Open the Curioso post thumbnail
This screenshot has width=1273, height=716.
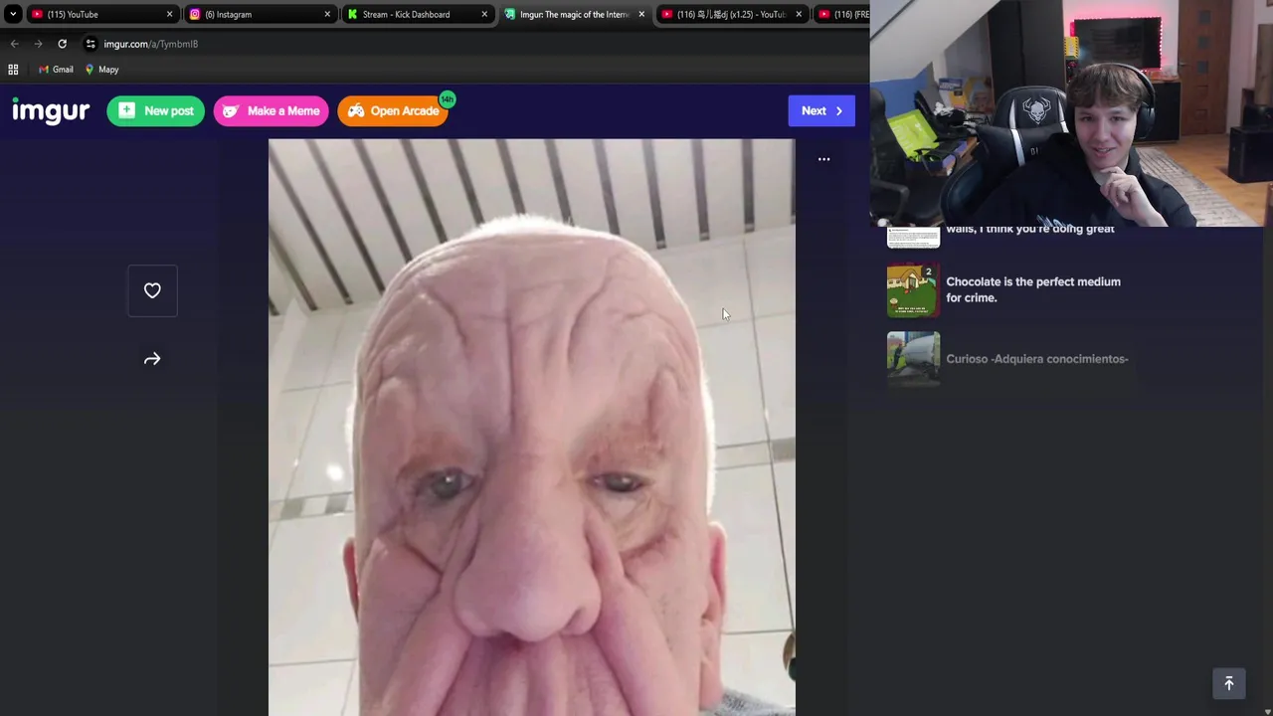pos(913,358)
